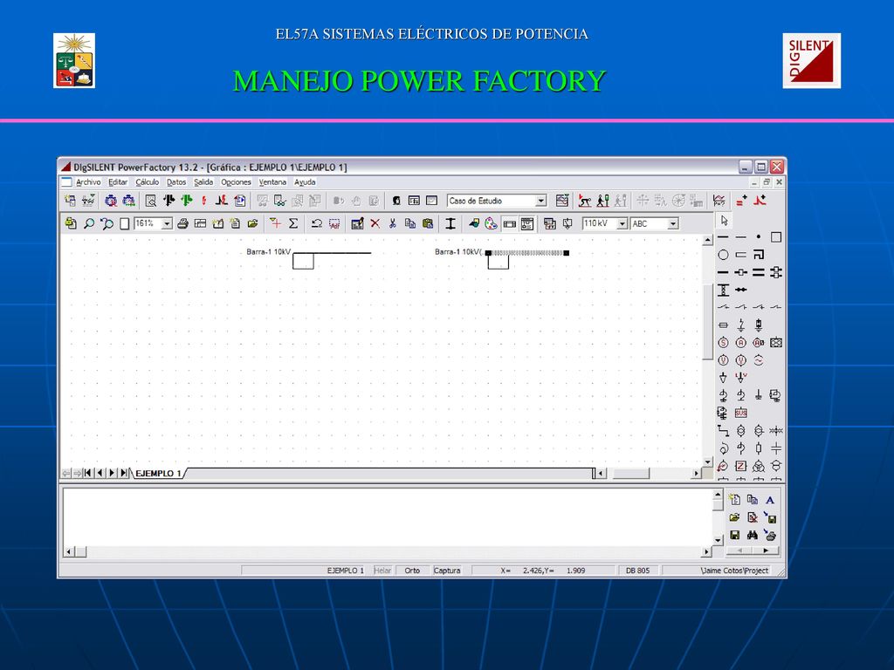The width and height of the screenshot is (894, 670).
Task: Click the DB 805 status bar field
Action: pyautogui.click(x=637, y=571)
